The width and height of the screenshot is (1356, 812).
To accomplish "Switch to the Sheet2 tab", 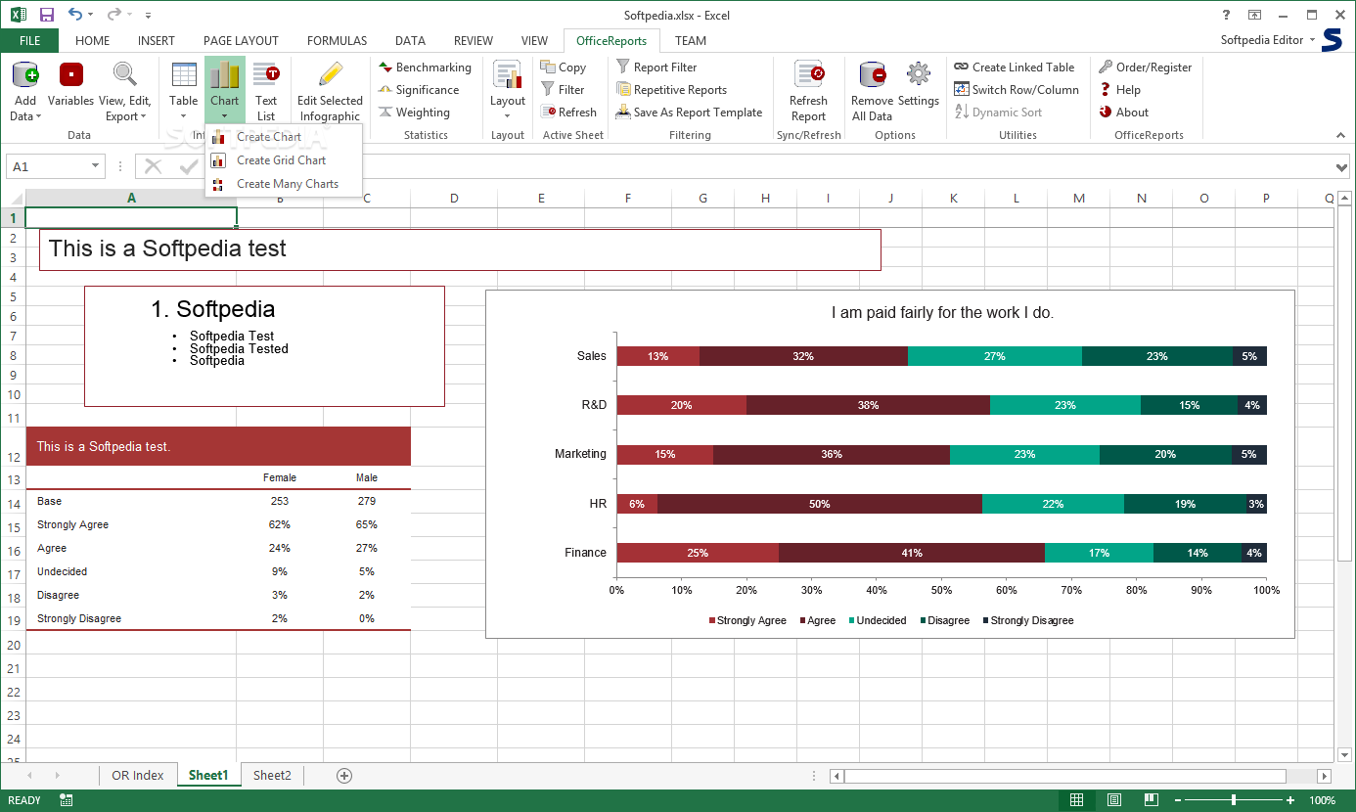I will pos(272,776).
